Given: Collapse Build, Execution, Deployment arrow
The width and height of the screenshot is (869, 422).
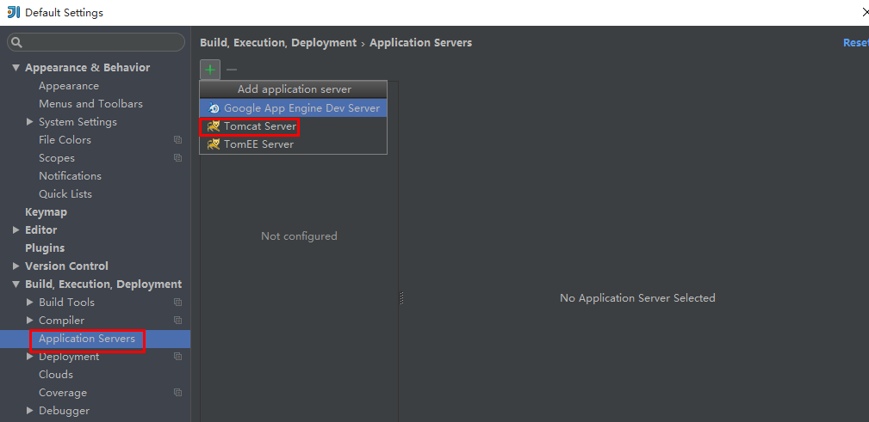Looking at the screenshot, I should tap(16, 284).
